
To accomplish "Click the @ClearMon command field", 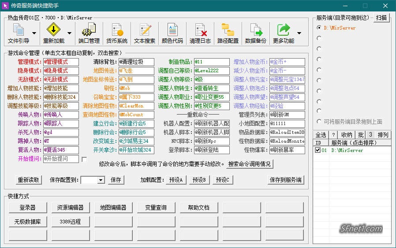I will click(136, 106).
